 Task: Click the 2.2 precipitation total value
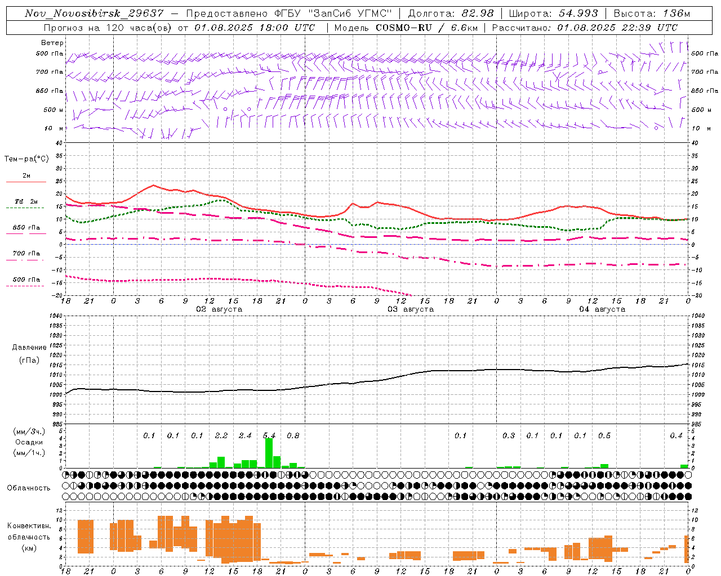[221, 435]
